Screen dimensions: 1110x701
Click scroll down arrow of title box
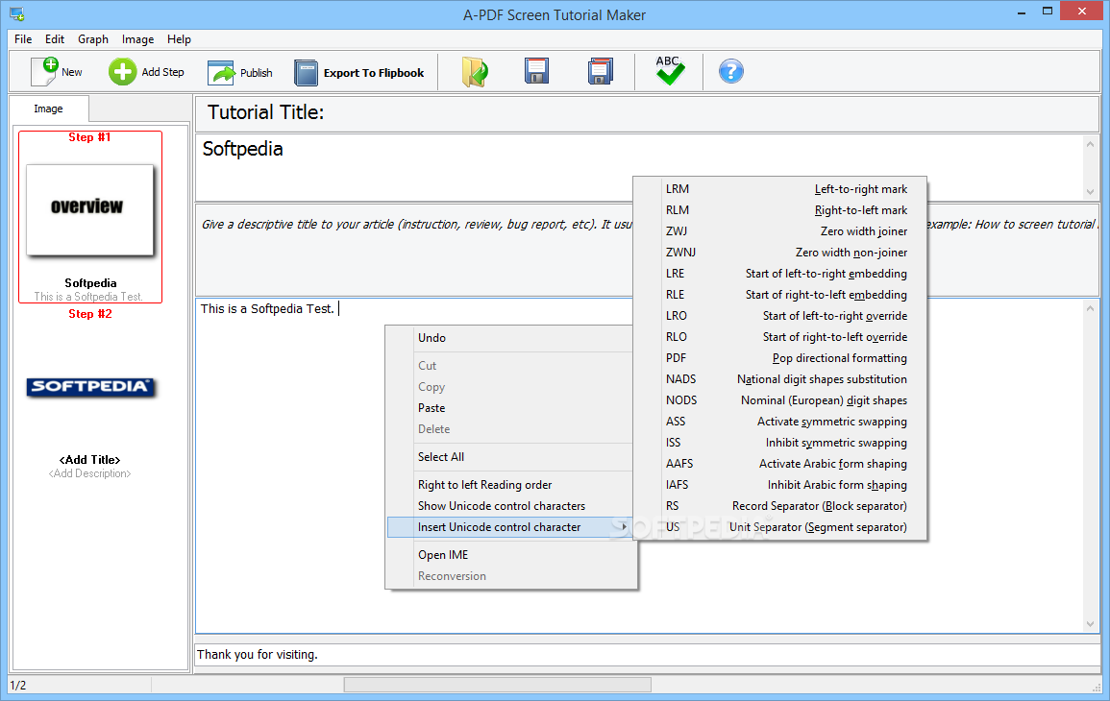coord(1090,192)
